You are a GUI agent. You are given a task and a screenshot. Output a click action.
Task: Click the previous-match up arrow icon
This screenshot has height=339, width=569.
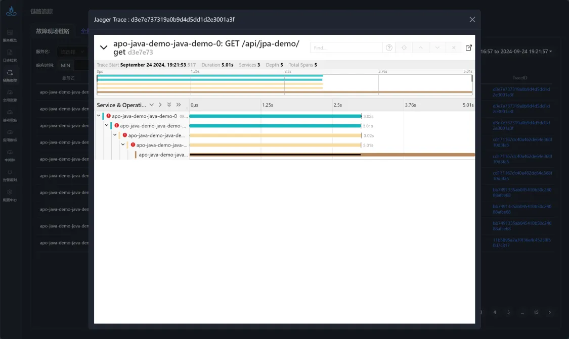coord(420,47)
